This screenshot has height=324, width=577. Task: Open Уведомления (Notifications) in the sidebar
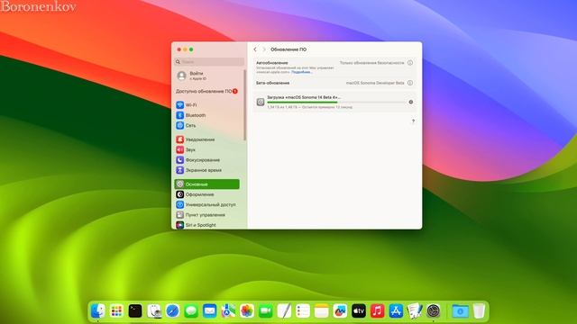click(x=206, y=139)
